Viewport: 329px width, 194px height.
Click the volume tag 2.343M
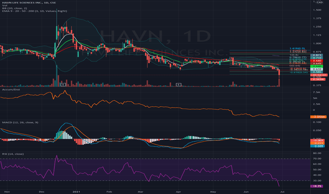pos(318,79)
